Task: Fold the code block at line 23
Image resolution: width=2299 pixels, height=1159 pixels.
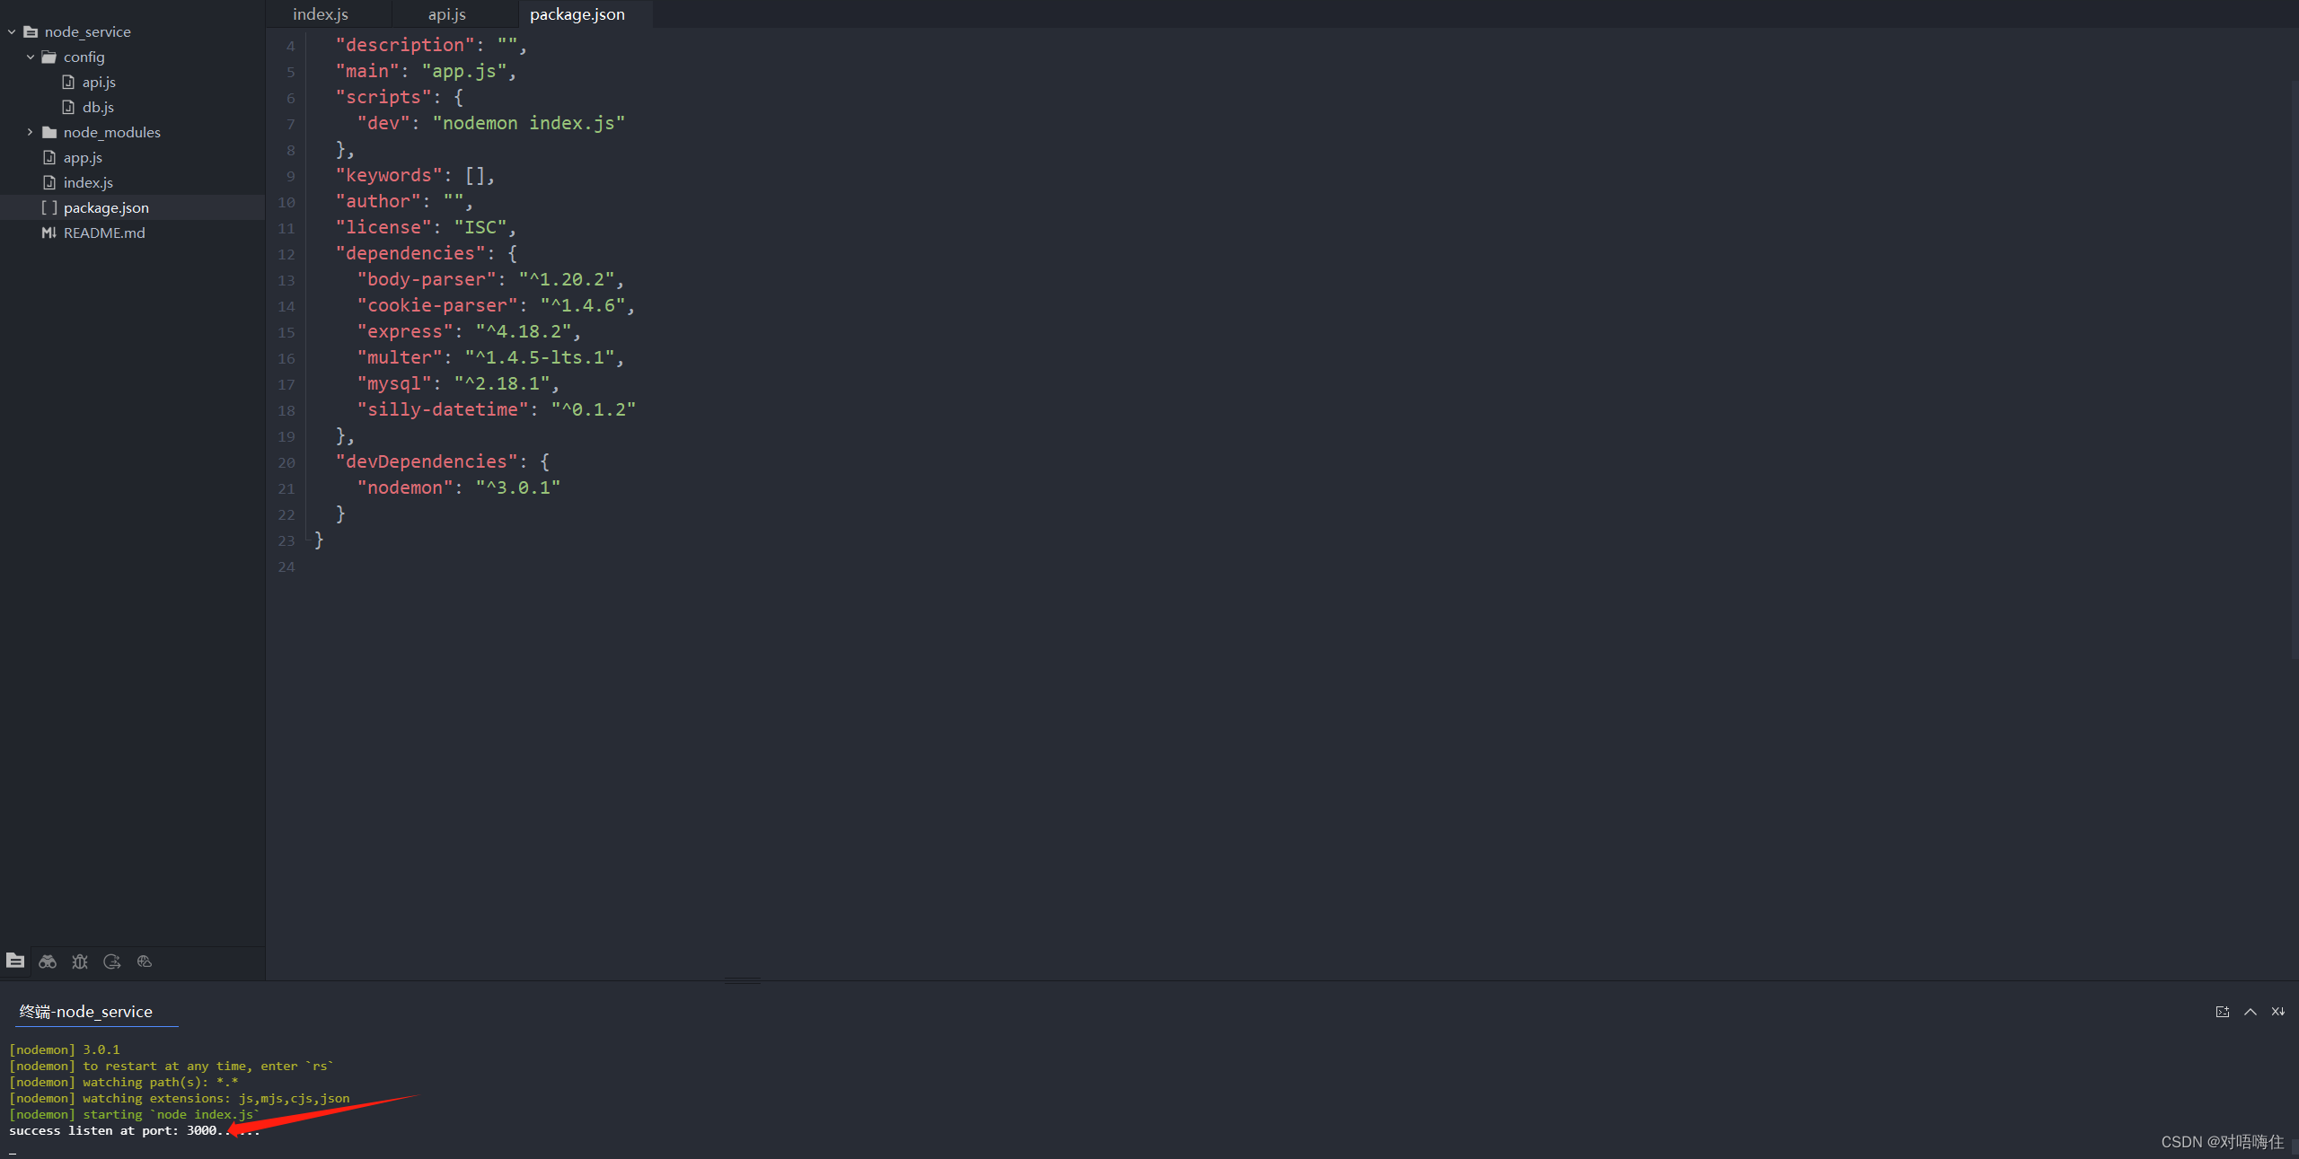Action: point(308,540)
